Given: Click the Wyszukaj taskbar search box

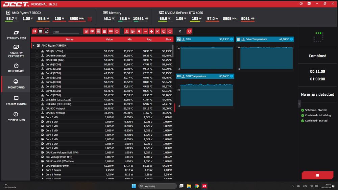Looking at the screenshot, I should pos(158,186).
